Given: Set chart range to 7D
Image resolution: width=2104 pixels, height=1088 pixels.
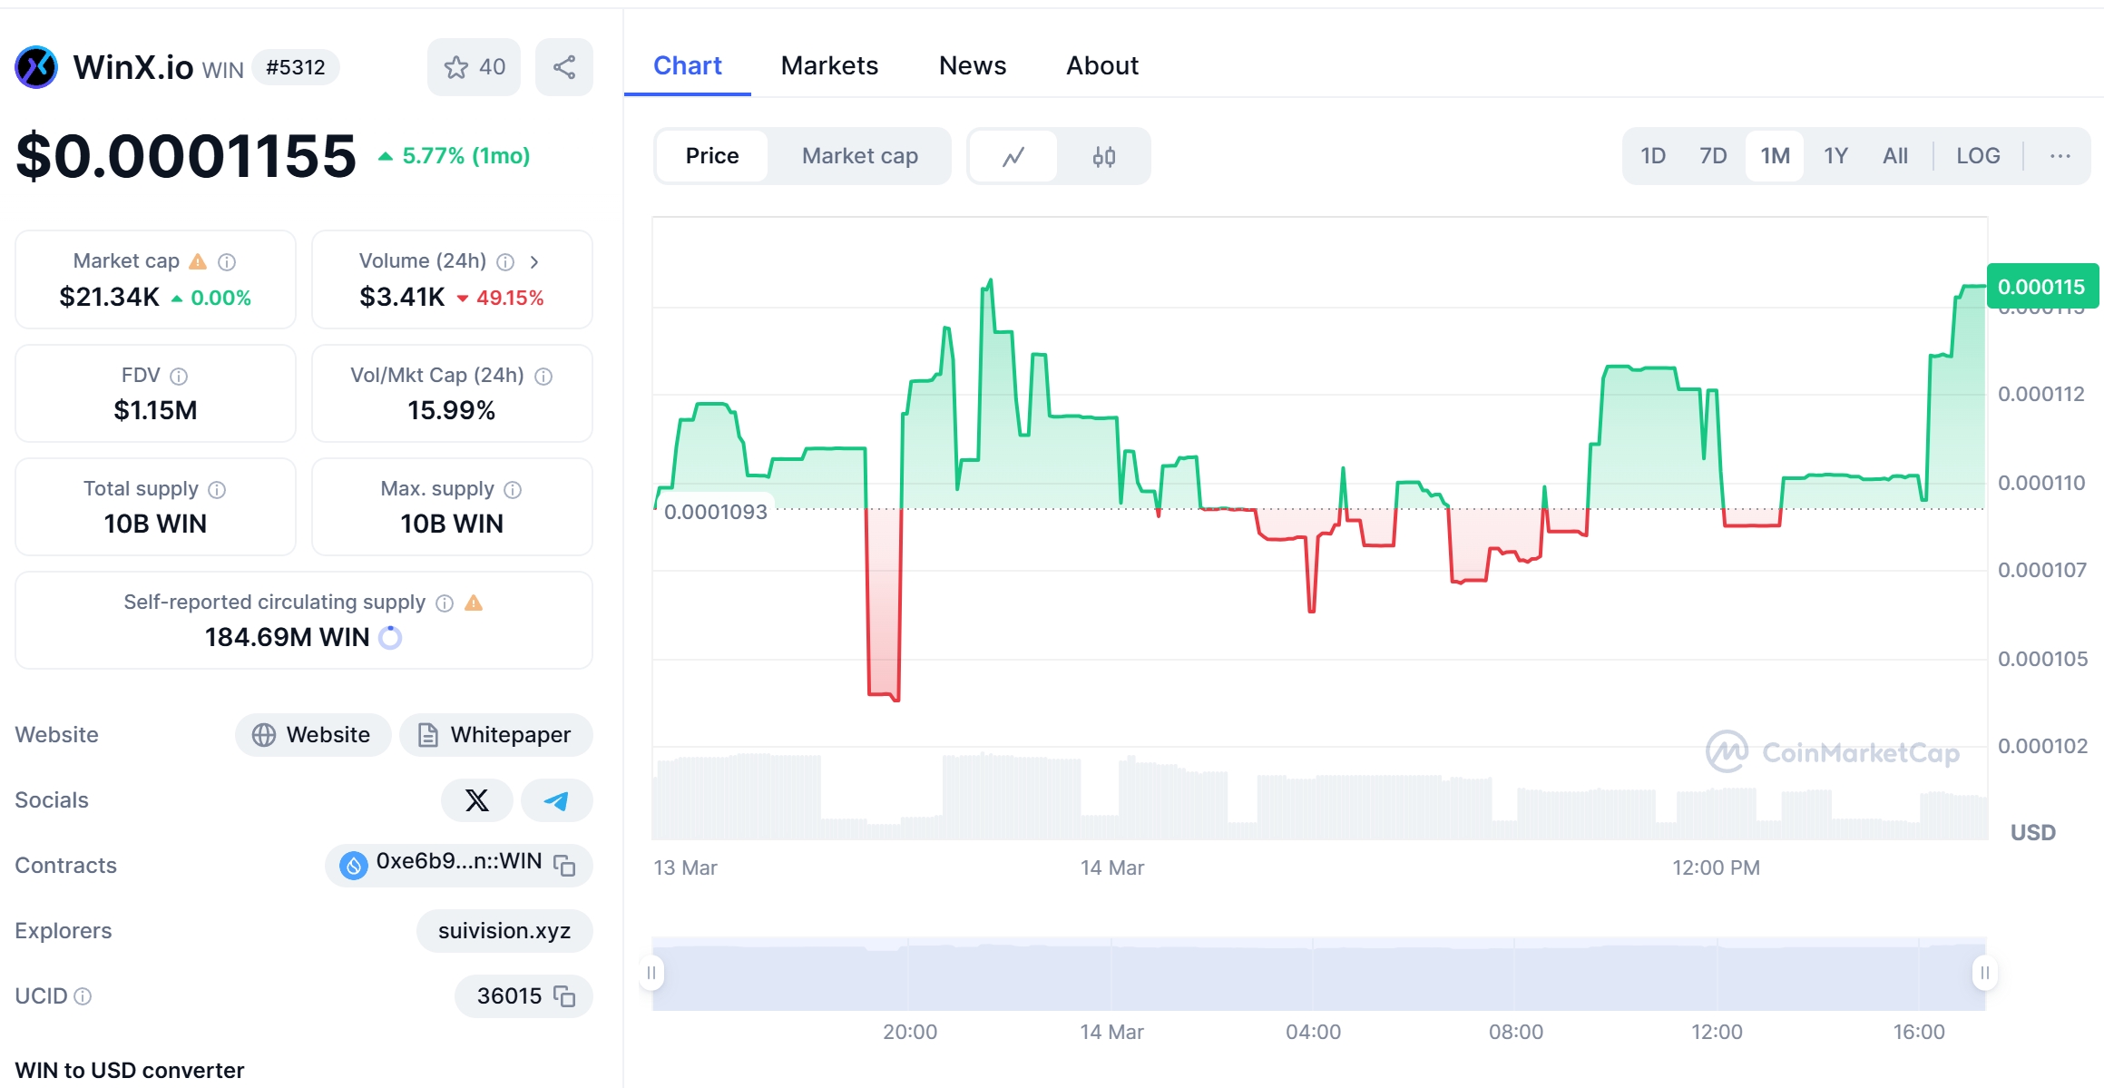Looking at the screenshot, I should point(1713,156).
